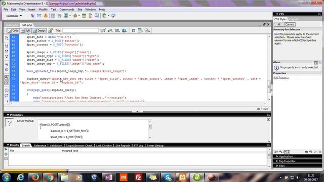Toggle Show Category View in CSS panel
Image resolution: width=324 pixels, height=182 pixels.
tap(276, 152)
